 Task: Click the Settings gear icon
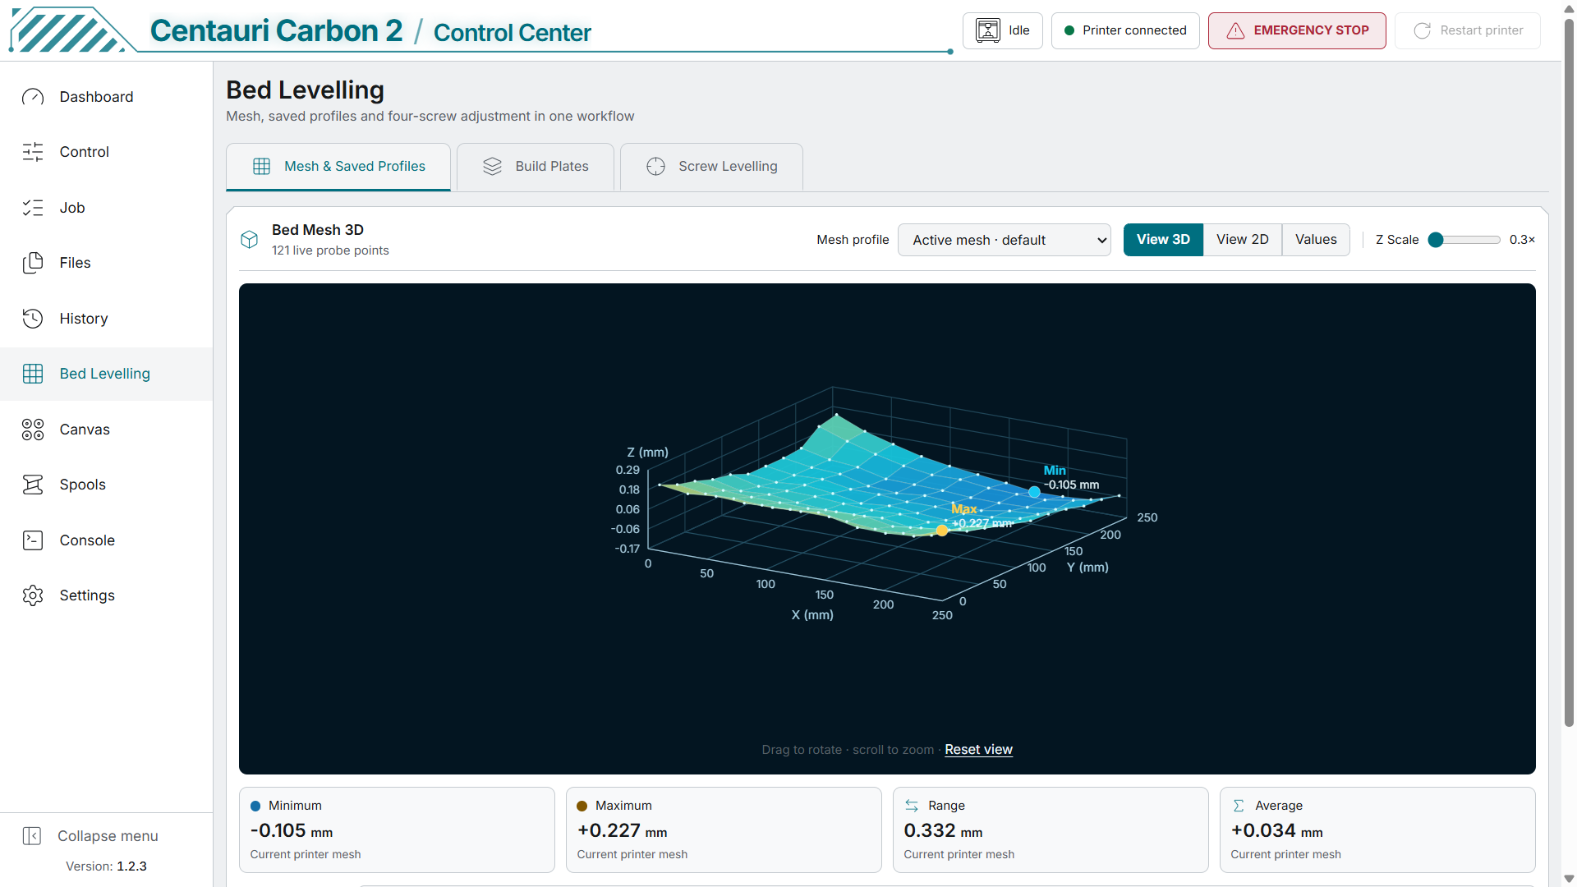coord(33,595)
